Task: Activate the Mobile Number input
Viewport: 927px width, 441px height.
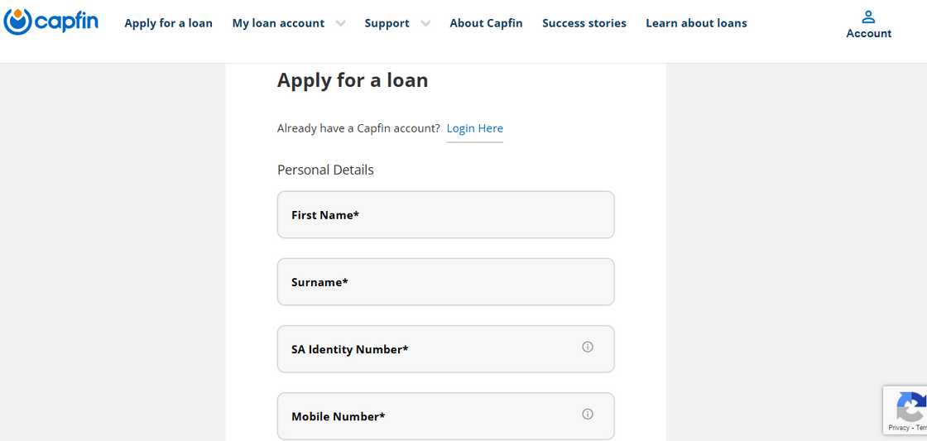Action: coord(430,416)
